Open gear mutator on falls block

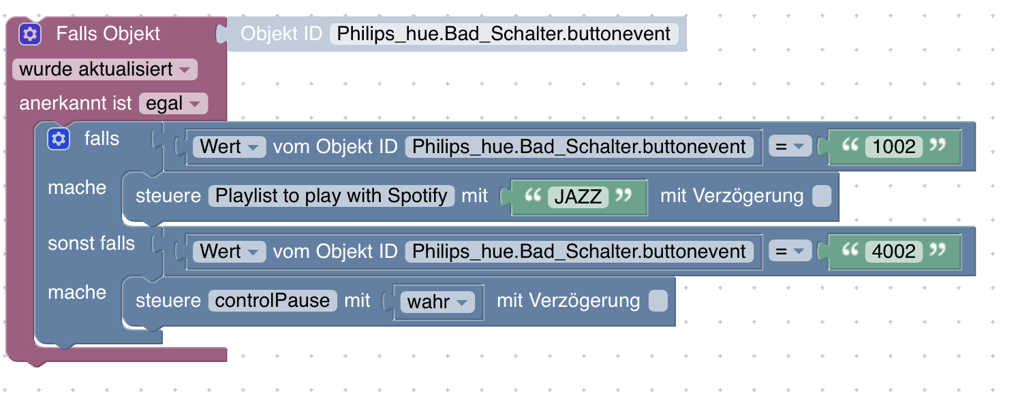pyautogui.click(x=58, y=139)
